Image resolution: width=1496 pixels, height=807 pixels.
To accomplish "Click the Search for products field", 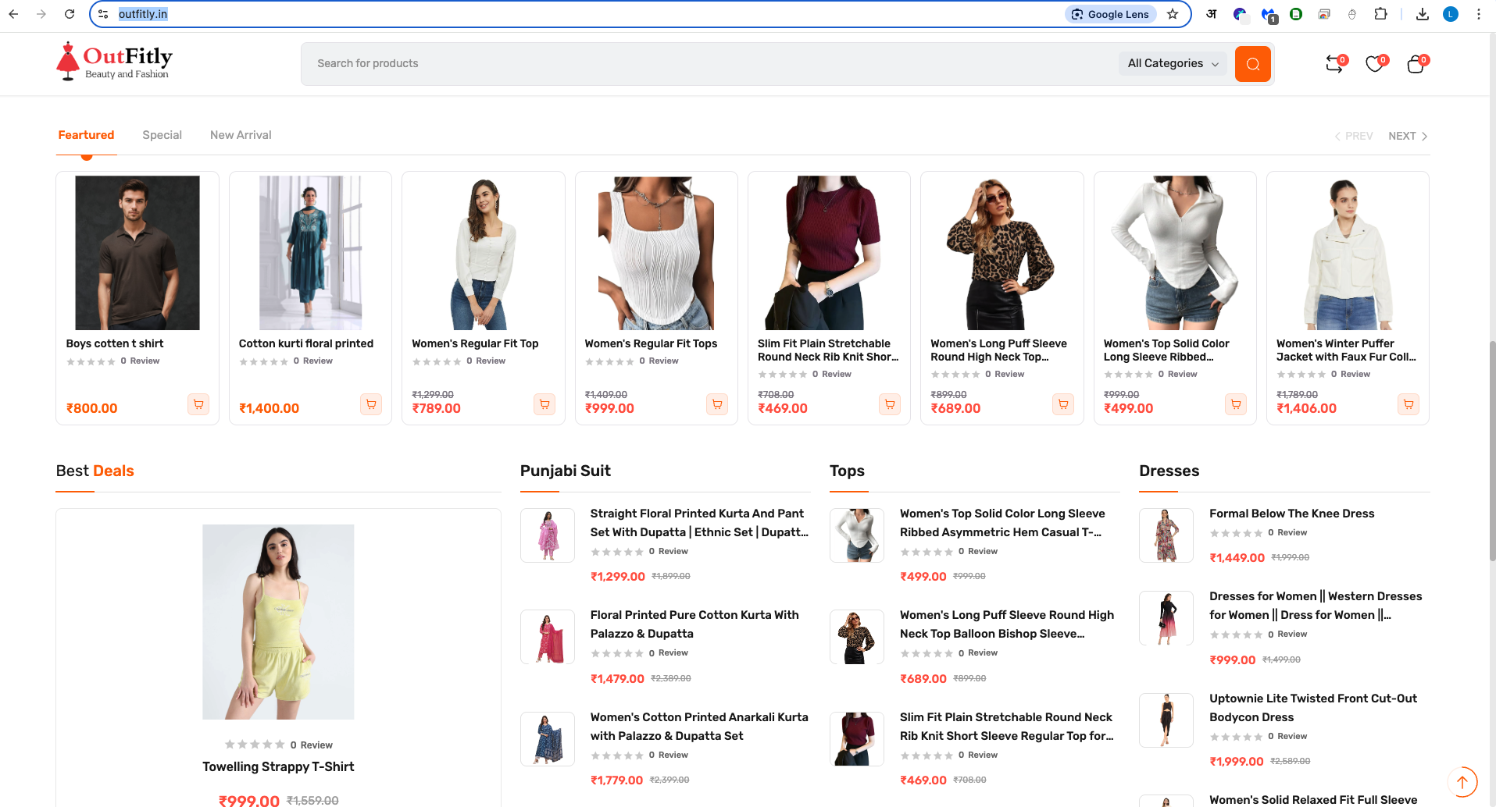I will point(709,64).
